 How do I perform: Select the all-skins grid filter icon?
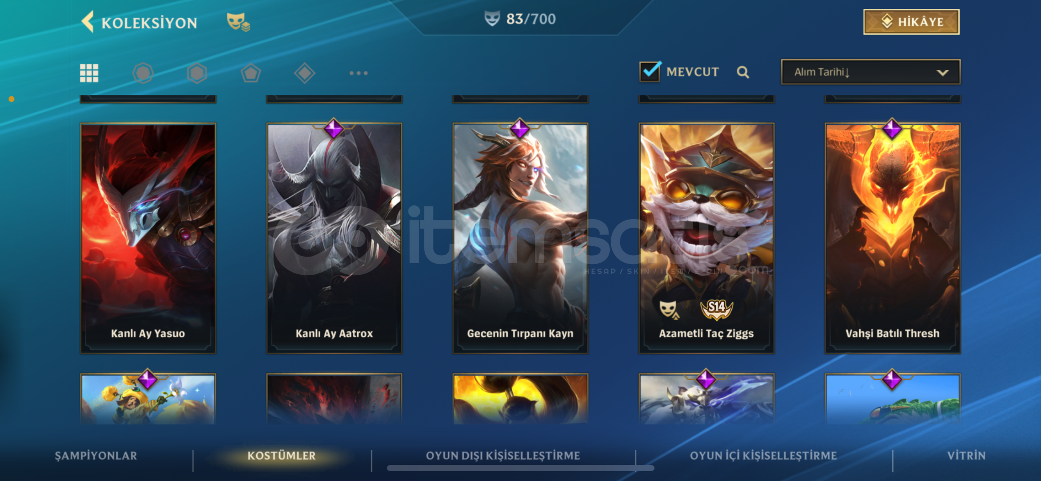89,73
